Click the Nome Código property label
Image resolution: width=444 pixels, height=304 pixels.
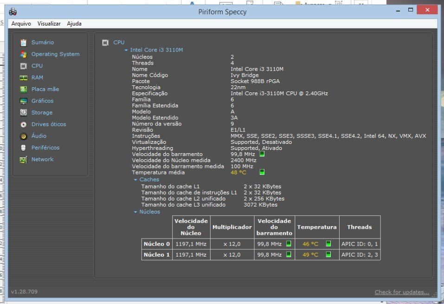150,75
